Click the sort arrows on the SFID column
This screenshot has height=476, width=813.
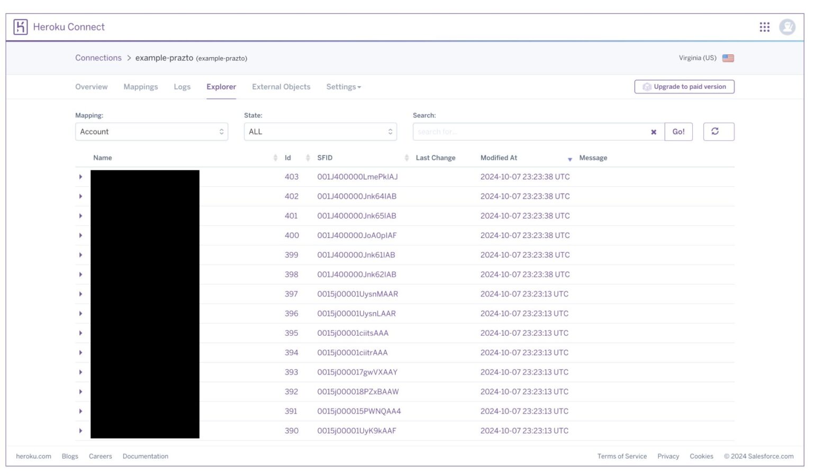pyautogui.click(x=406, y=157)
